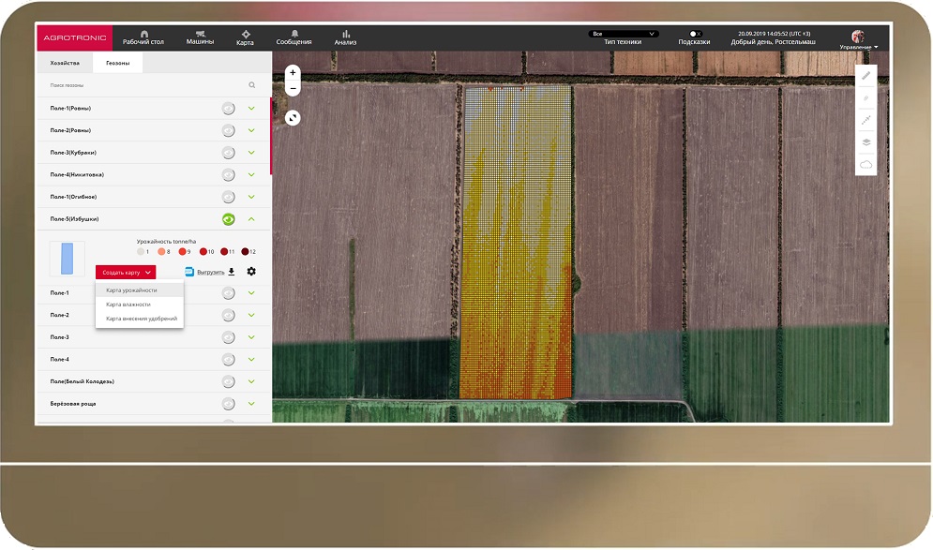Click the yield legend swatch labeled 12
This screenshot has width=933, height=550.
click(x=246, y=252)
